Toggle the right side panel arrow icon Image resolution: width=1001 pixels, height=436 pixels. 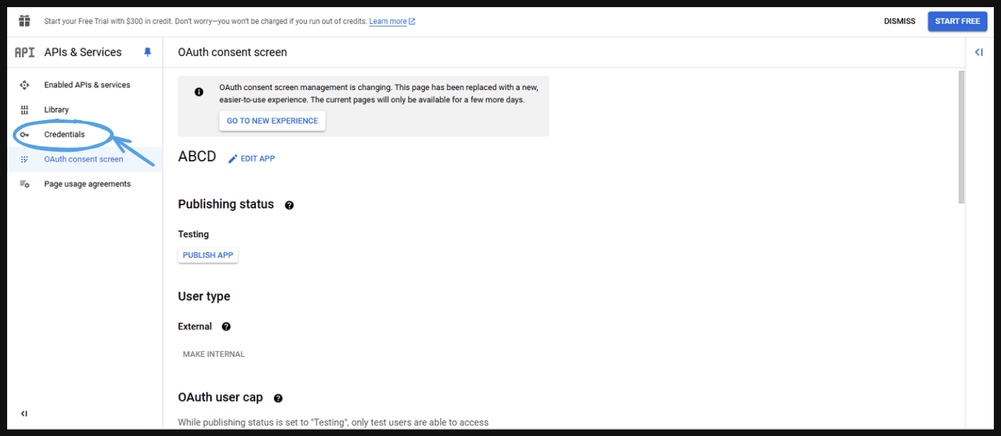point(979,52)
